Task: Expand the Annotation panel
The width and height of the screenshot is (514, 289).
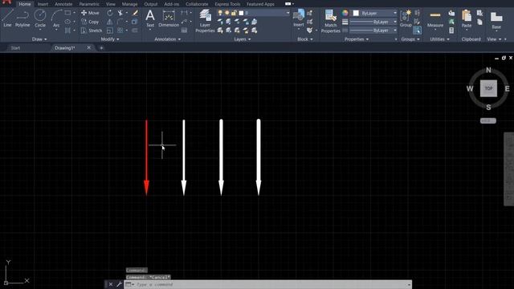Action: click(x=167, y=39)
